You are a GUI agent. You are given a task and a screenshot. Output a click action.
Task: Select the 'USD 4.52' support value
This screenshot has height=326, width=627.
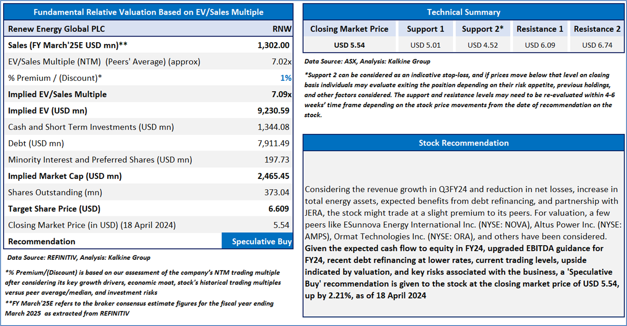[x=483, y=45]
